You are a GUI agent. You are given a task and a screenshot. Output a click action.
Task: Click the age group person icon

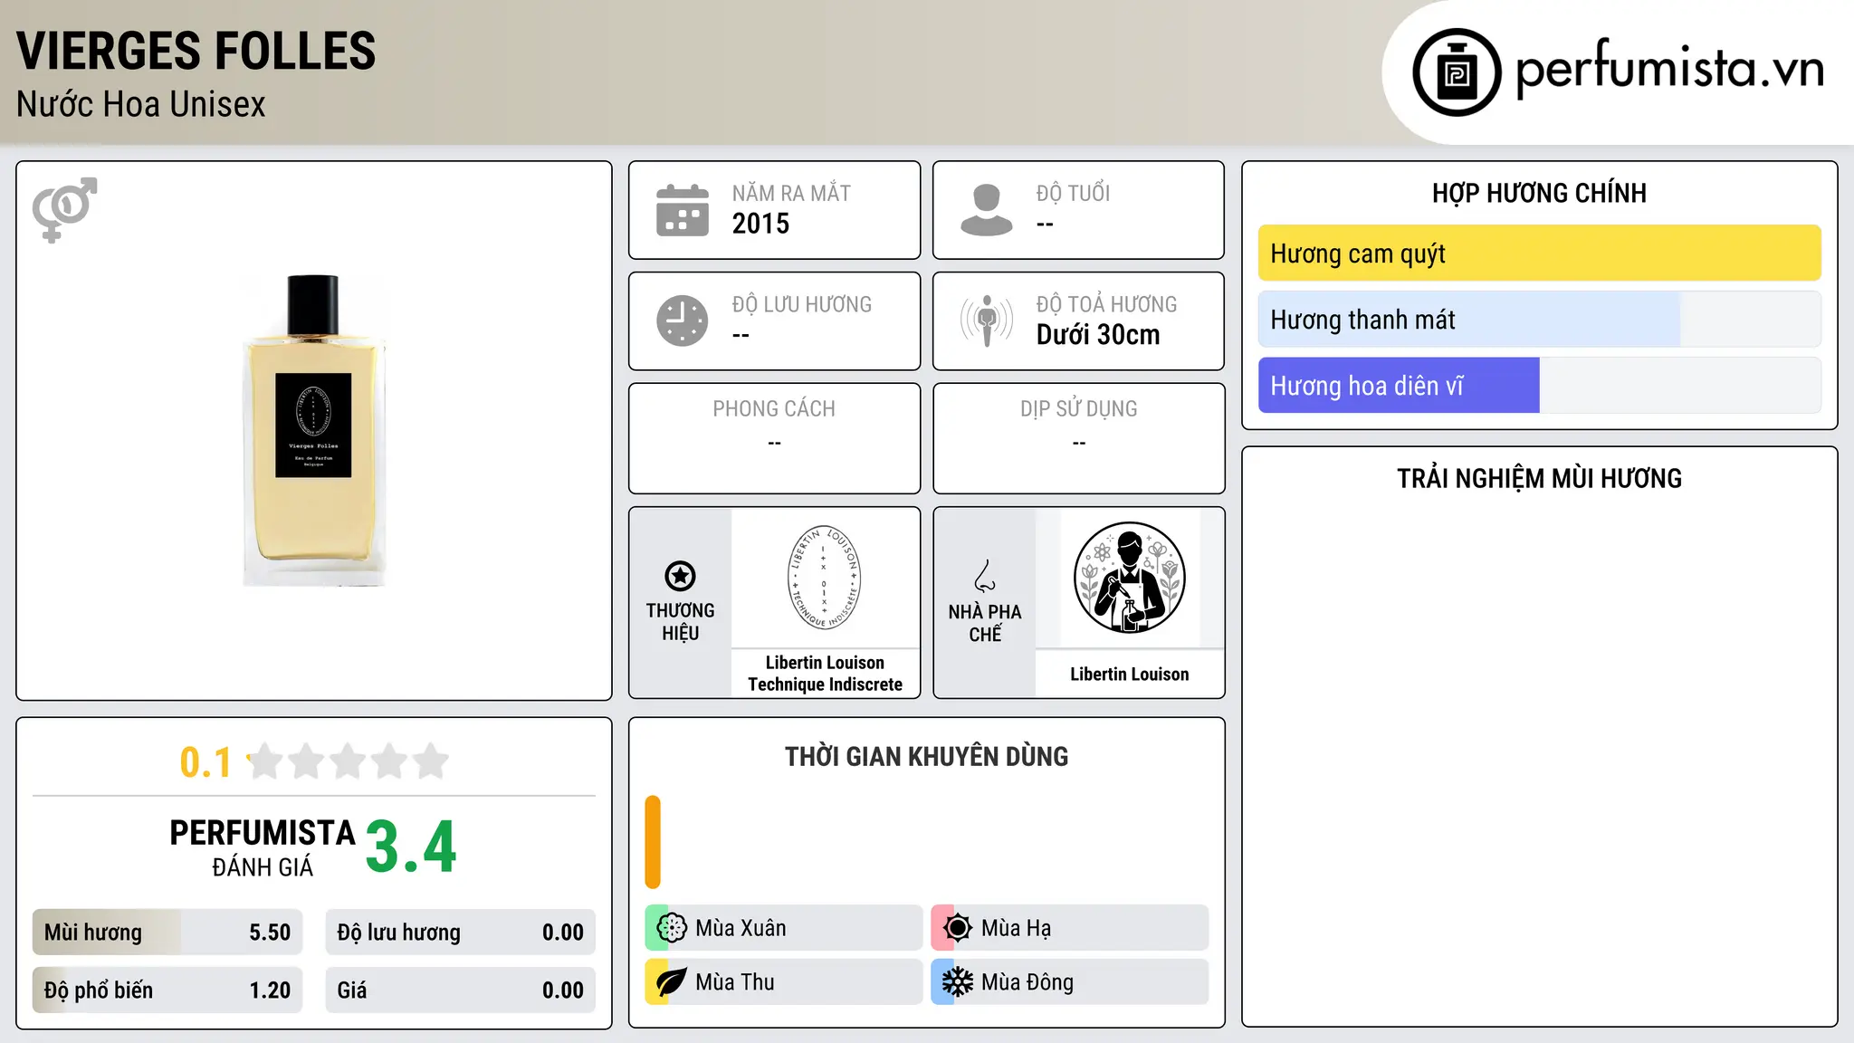click(987, 210)
